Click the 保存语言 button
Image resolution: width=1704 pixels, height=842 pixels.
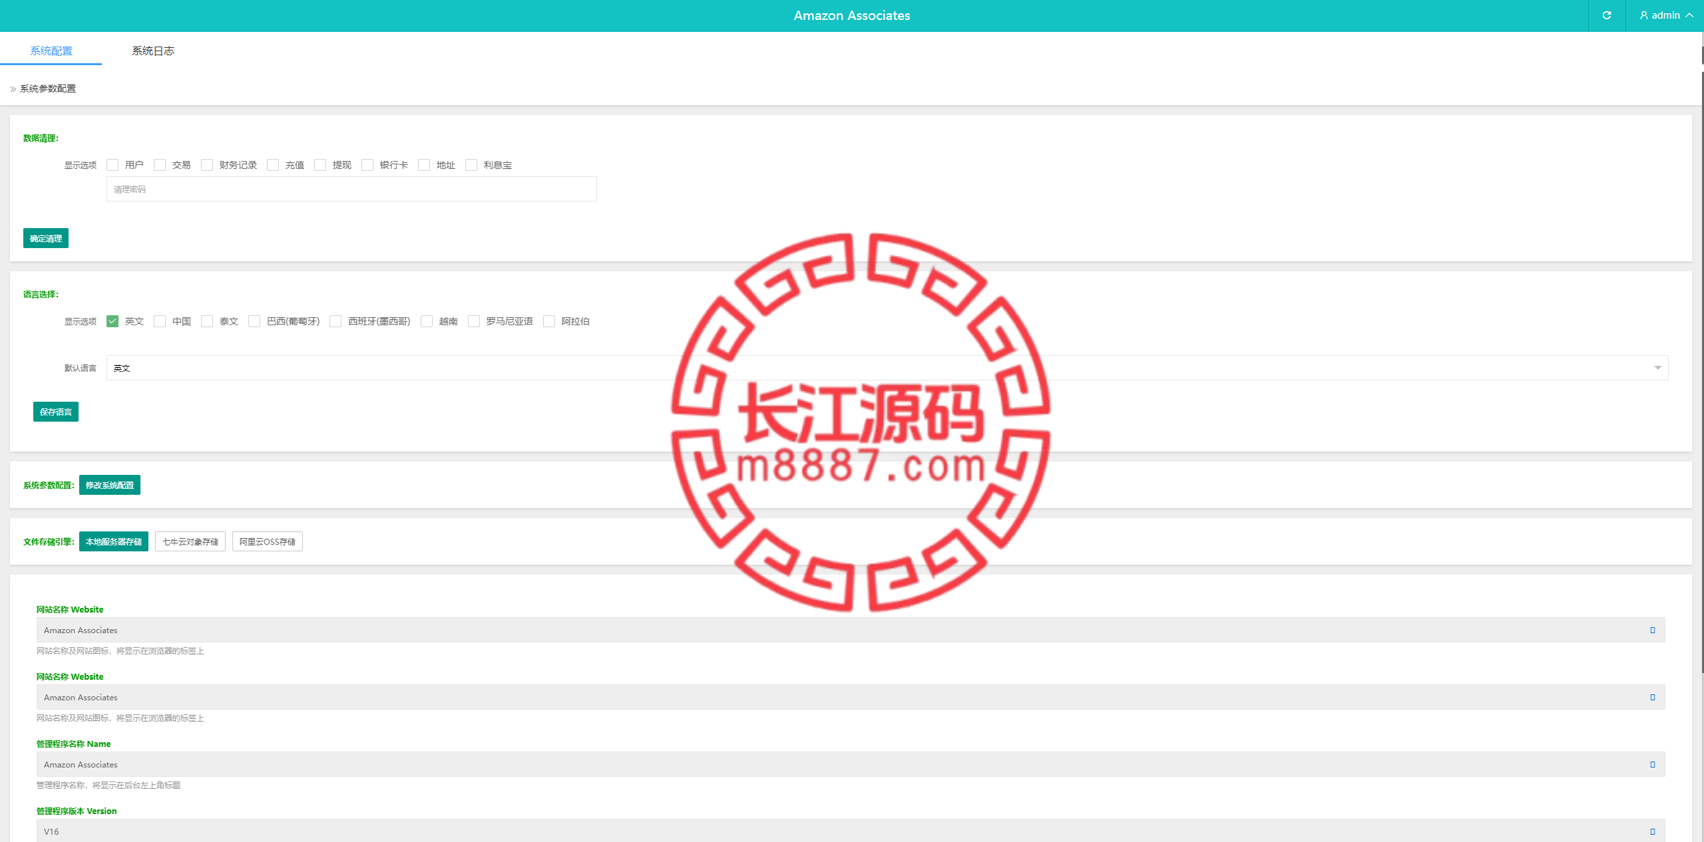point(56,412)
